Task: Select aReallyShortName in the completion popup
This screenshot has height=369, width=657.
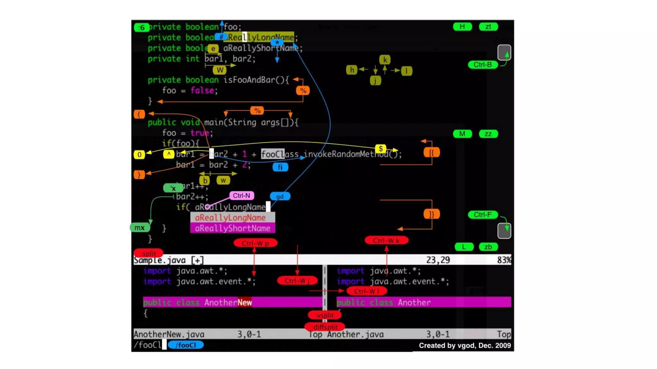Action: pyautogui.click(x=232, y=228)
